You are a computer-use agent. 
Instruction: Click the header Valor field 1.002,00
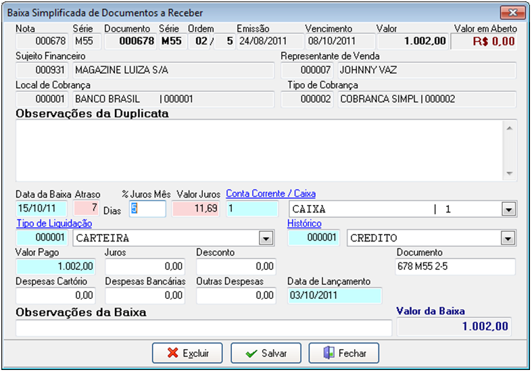(413, 41)
